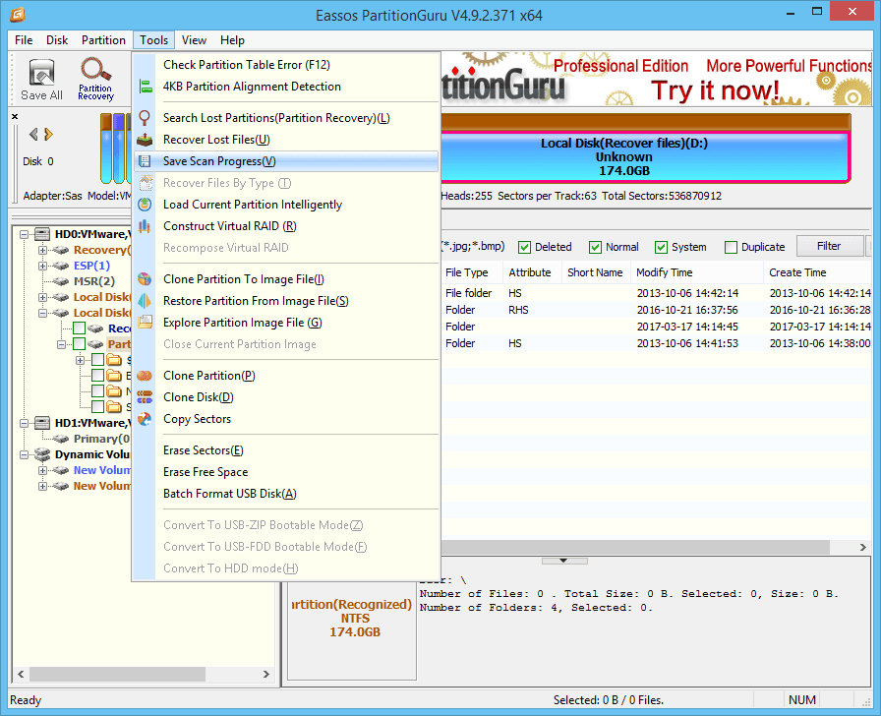Viewport: 881px width, 716px height.
Task: Uncheck the Normal filter checkbox
Action: tap(596, 247)
